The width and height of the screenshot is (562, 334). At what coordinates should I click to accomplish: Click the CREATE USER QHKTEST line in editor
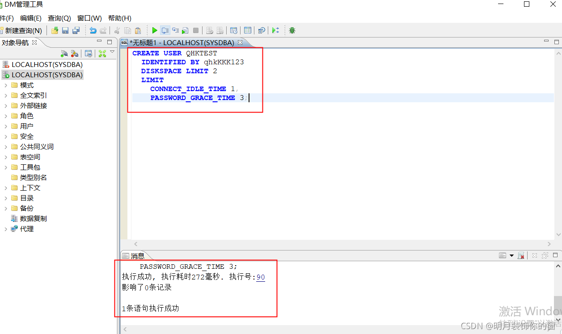174,53
